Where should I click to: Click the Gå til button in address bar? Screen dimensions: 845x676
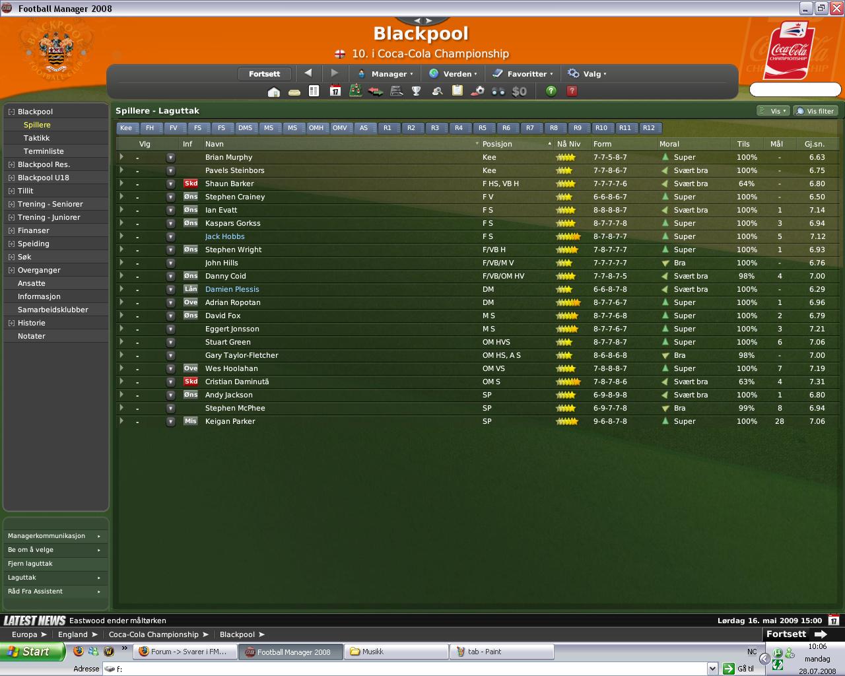tap(739, 669)
